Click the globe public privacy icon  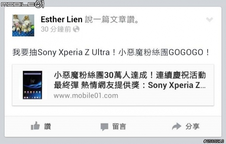coord(76,29)
